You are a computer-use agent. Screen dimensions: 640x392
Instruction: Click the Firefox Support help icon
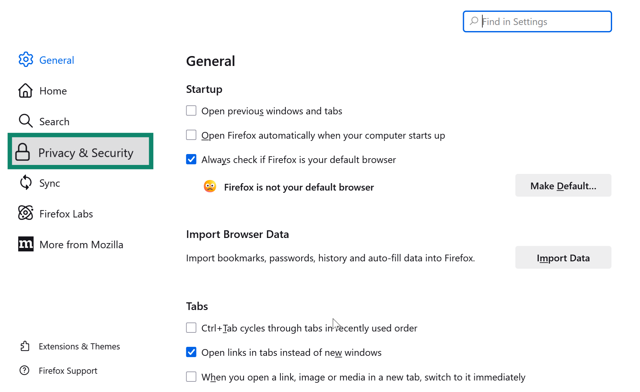(x=25, y=371)
